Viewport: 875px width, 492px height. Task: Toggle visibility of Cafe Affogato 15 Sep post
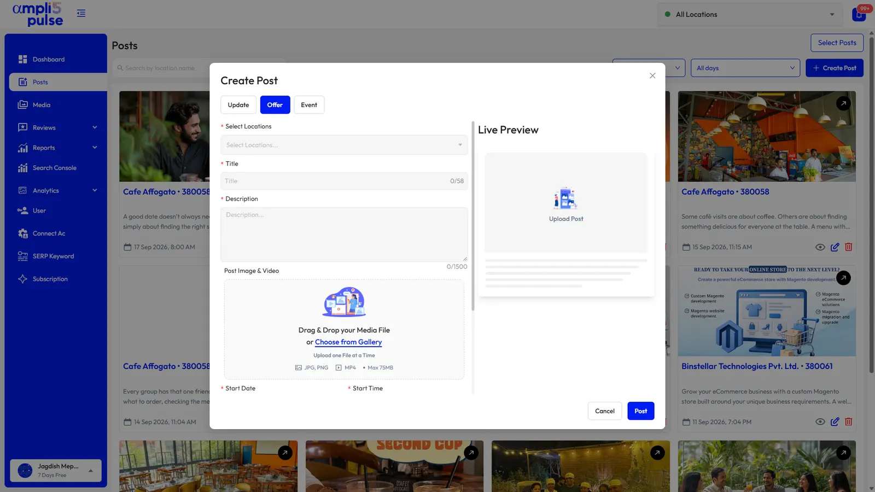click(x=820, y=247)
